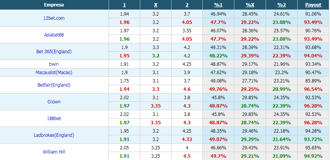Select William Hill payout 94.92%
Screen dimensions: 330x160
point(313,156)
